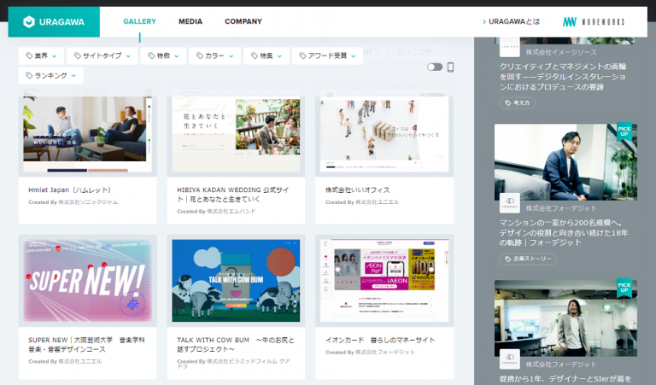Screen dimensions: 656x385
Task: Open the SUPER NEW thumbnail
Action: (87, 281)
